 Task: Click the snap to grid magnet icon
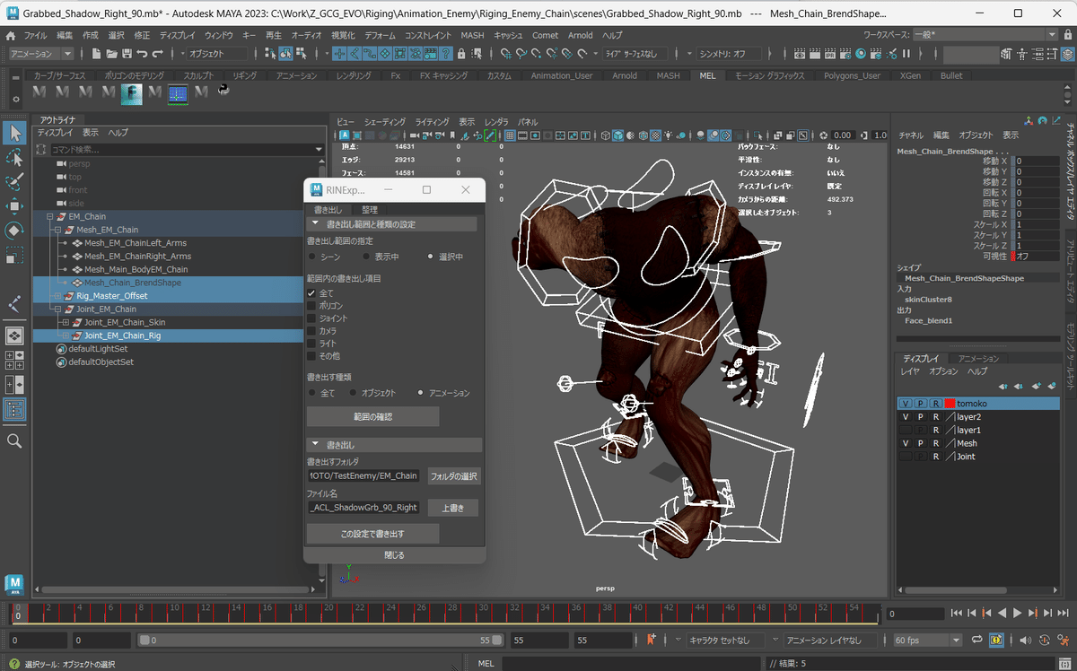pyautogui.click(x=504, y=55)
